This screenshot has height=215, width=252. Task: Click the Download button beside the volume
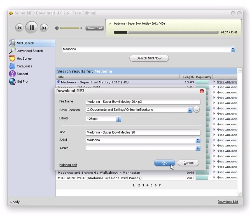point(95,28)
